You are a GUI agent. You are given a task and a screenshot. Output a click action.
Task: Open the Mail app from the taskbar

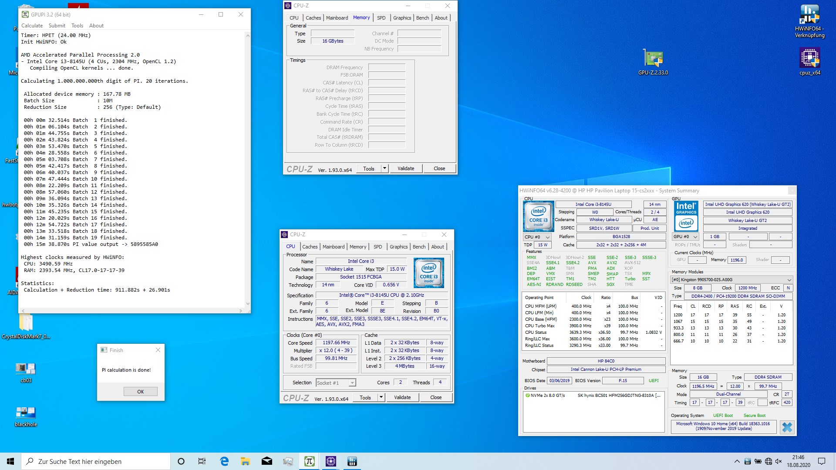[266, 461]
